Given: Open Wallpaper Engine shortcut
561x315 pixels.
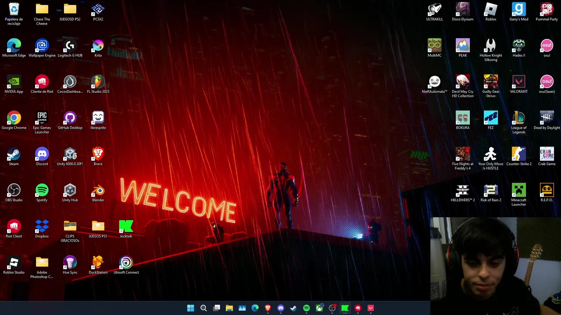Looking at the screenshot, I should 42,48.
